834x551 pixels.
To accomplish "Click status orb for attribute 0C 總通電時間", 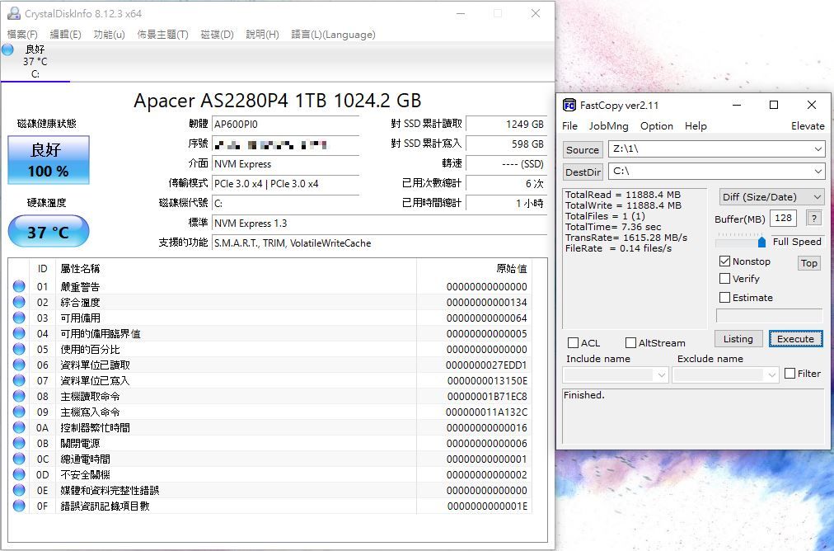I will point(19,459).
